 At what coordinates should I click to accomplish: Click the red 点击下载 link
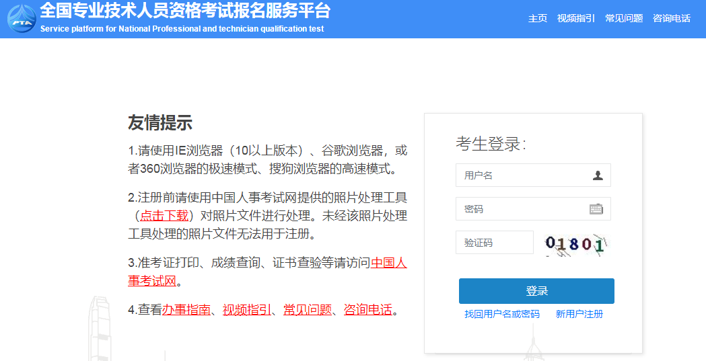[x=164, y=215]
